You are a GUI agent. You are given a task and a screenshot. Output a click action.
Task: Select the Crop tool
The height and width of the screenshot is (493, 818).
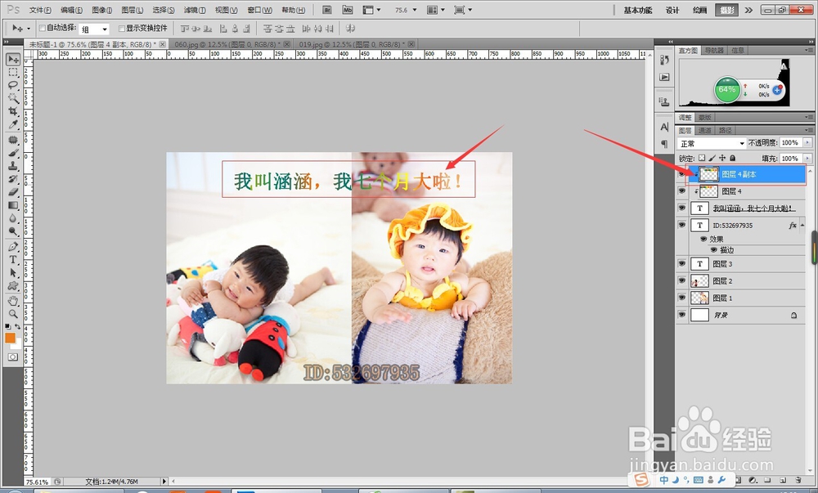[13, 111]
